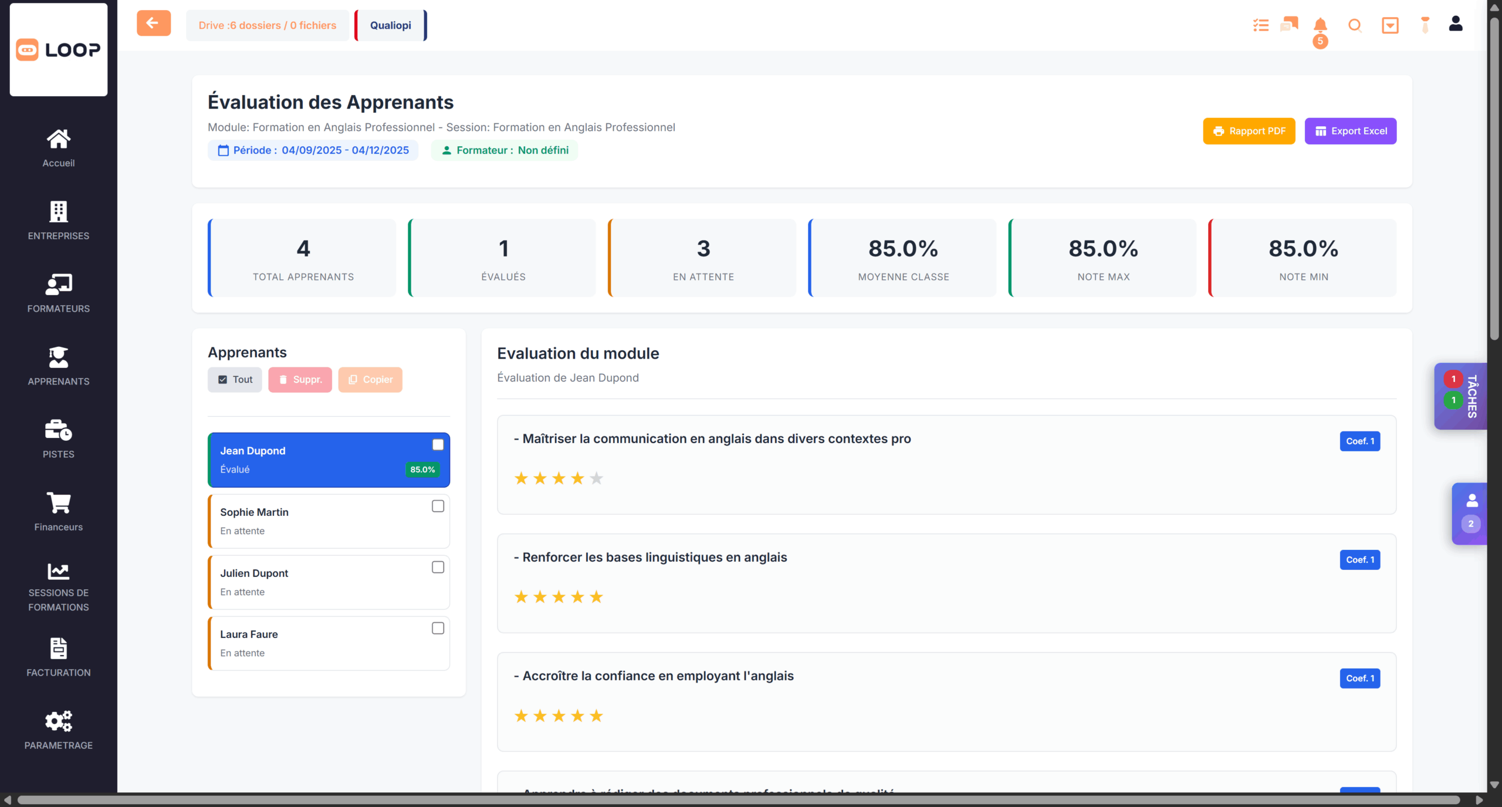The height and width of the screenshot is (807, 1502).
Task: Check the Sophie Martin checkbox
Action: click(x=438, y=506)
